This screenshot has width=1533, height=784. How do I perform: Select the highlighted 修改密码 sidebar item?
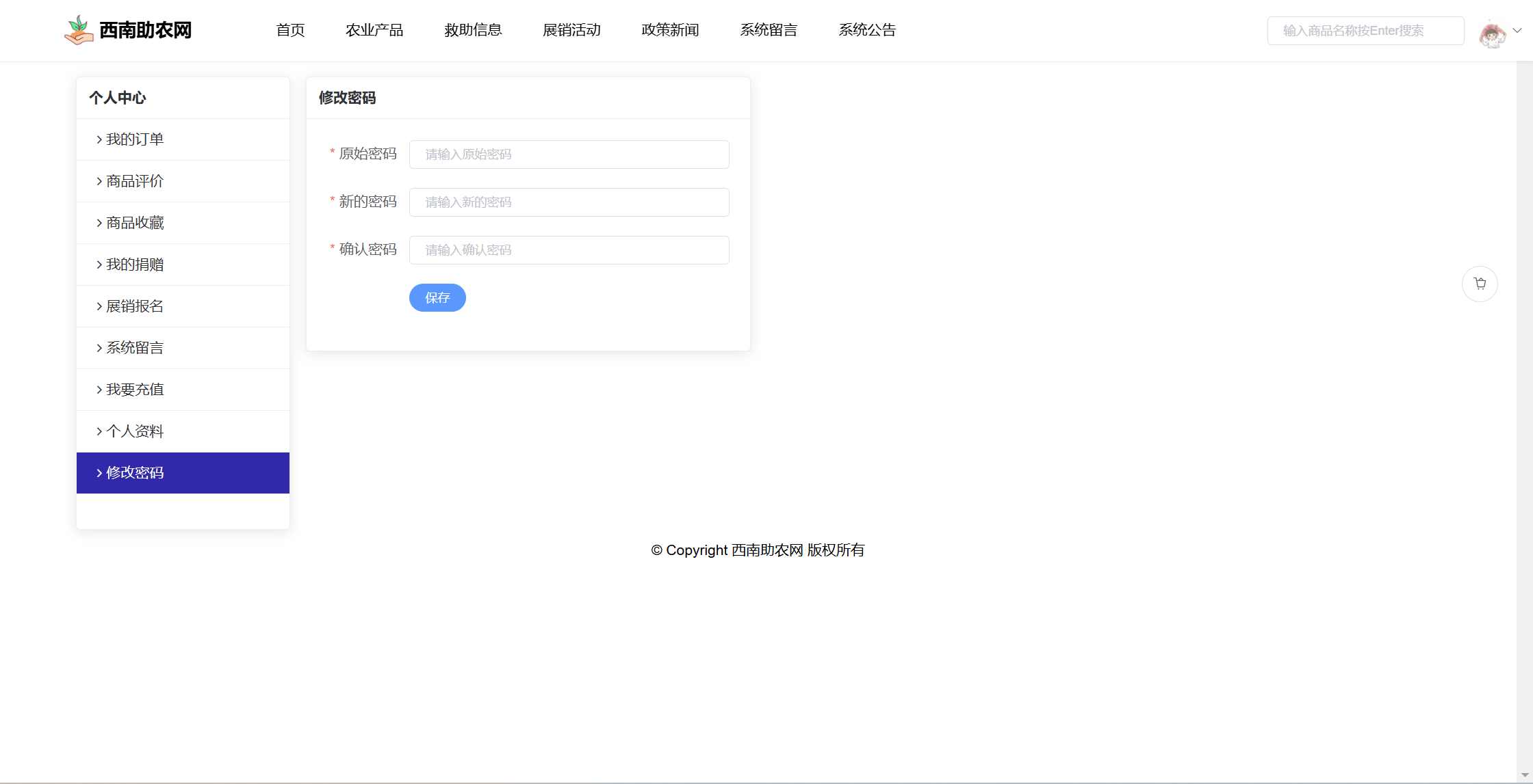(135, 473)
